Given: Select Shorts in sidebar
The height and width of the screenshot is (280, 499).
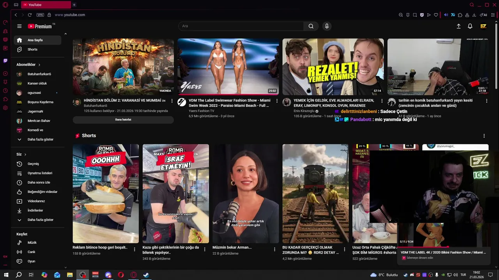Looking at the screenshot, I should 37,49.
